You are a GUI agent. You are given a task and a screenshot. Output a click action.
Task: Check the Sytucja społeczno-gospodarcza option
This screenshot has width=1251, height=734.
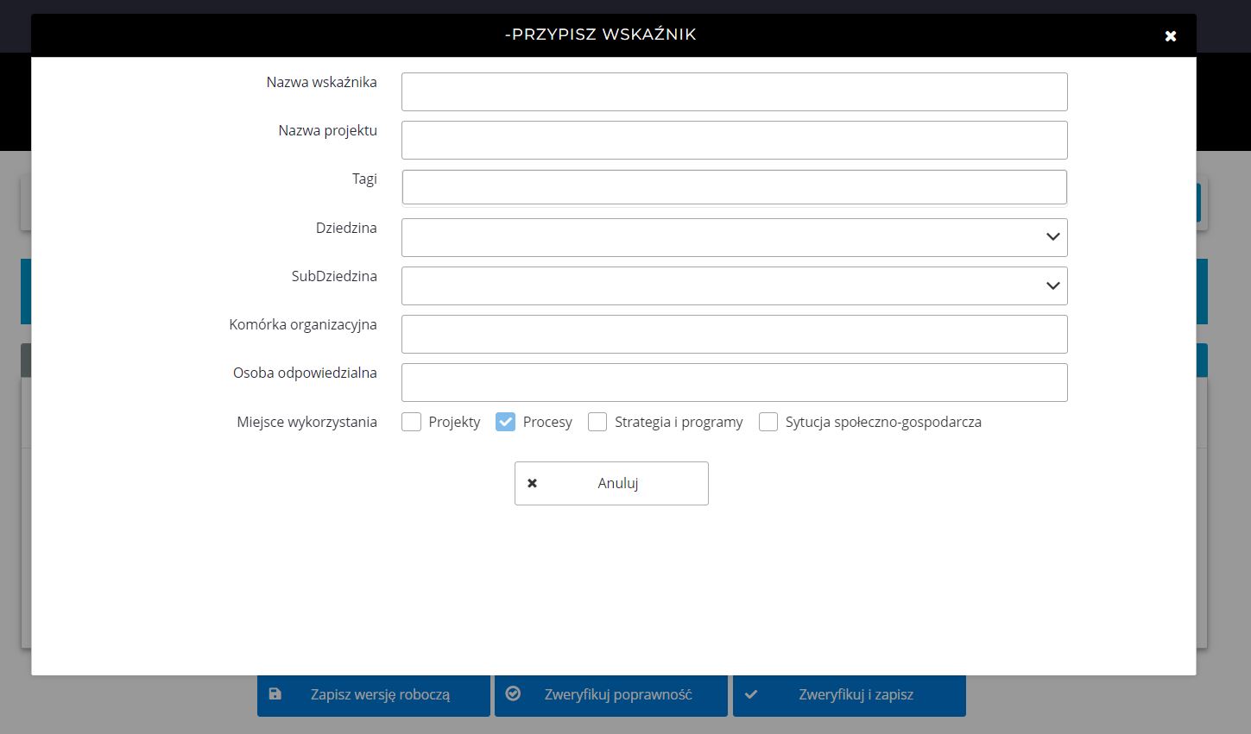point(768,422)
